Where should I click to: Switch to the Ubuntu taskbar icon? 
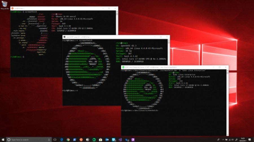click(81, 139)
